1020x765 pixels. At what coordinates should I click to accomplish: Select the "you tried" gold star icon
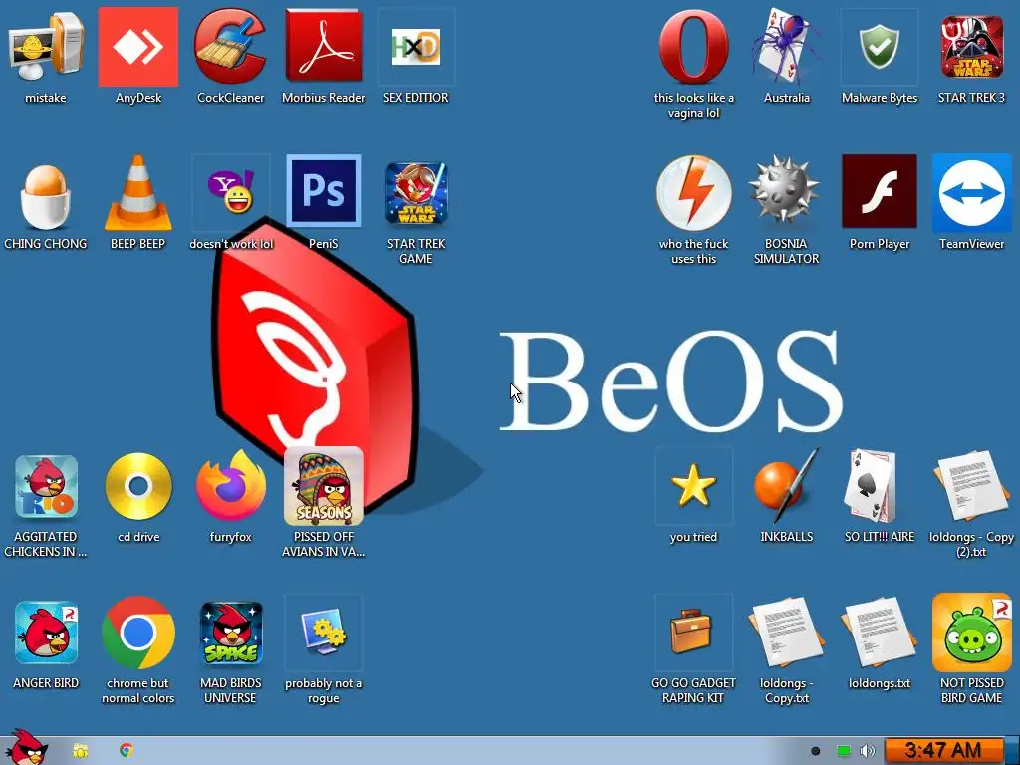point(693,485)
